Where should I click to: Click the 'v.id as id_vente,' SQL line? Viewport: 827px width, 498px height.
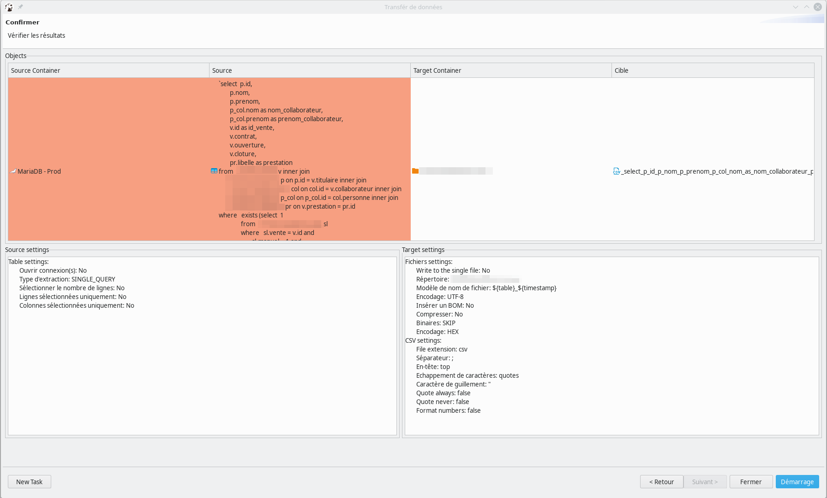coord(252,128)
